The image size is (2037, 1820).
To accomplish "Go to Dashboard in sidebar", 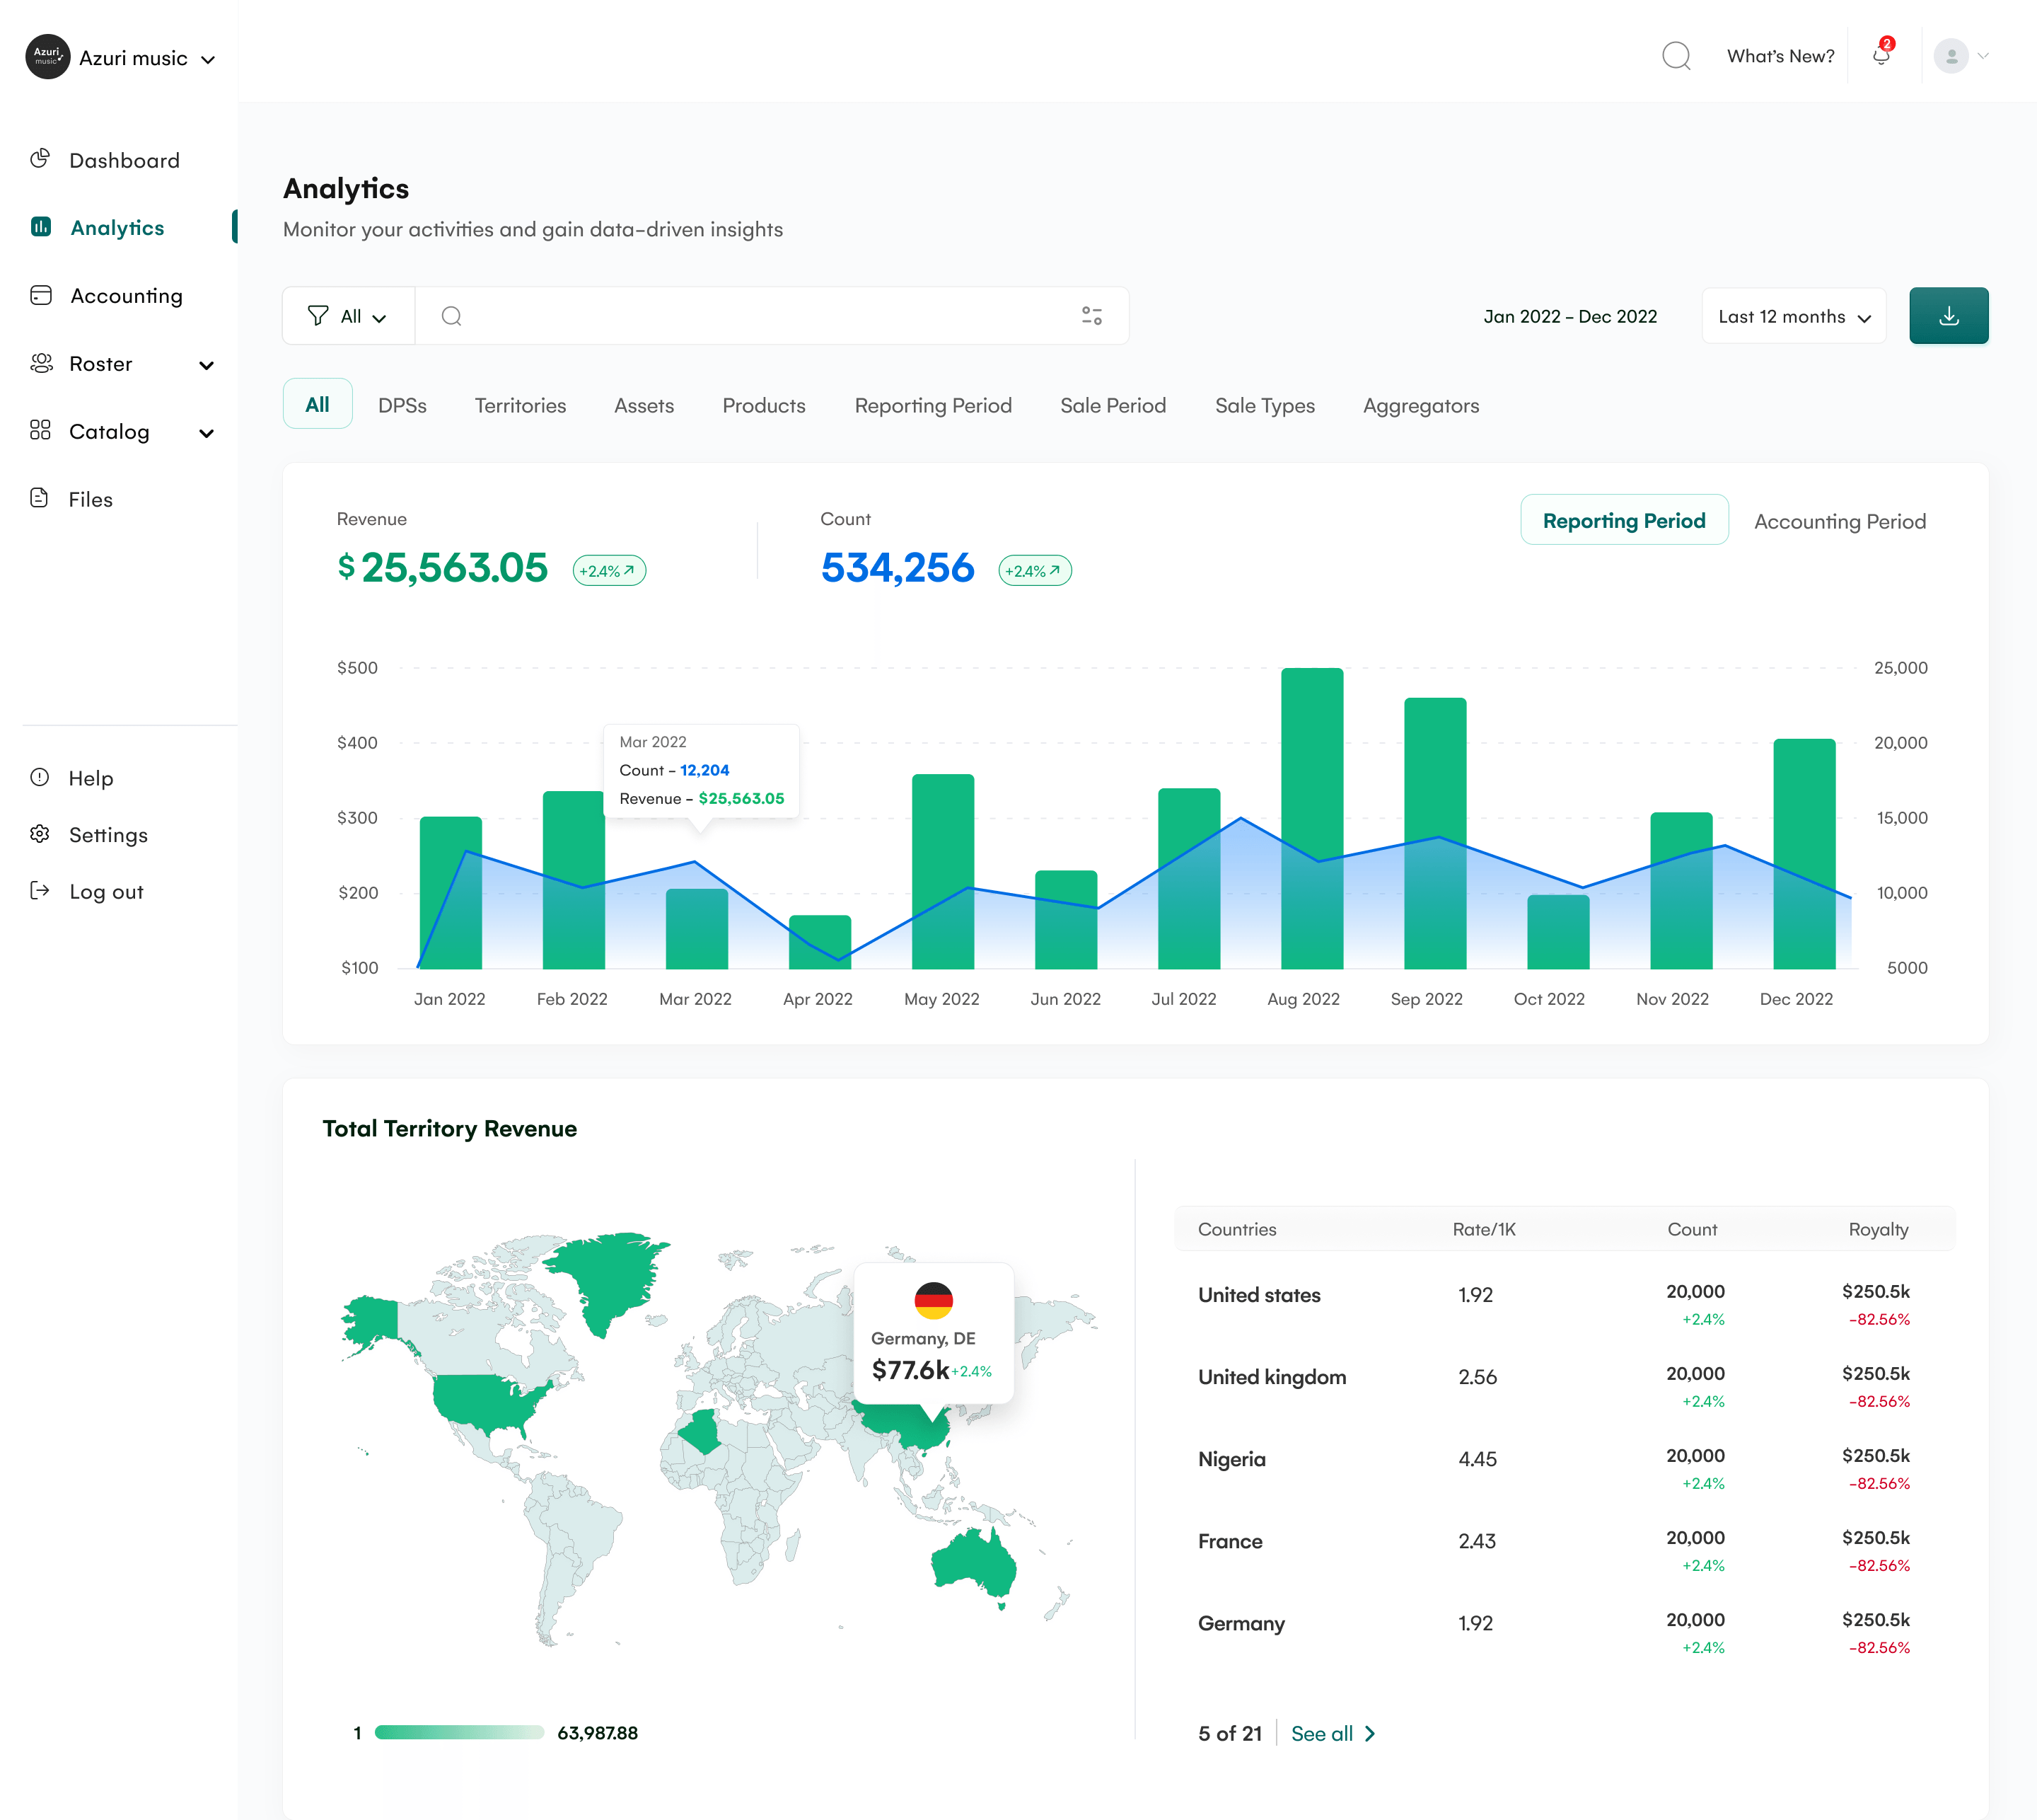I will click(124, 160).
